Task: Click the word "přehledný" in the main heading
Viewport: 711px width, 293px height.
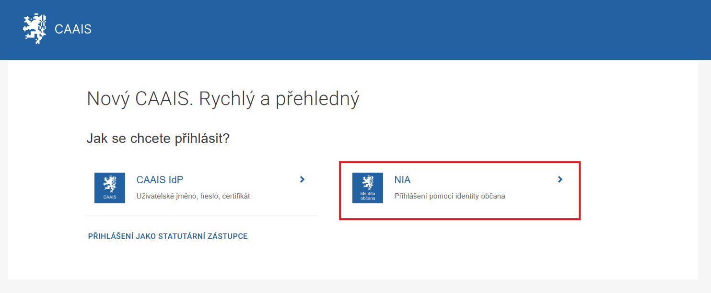Action: tap(317, 99)
